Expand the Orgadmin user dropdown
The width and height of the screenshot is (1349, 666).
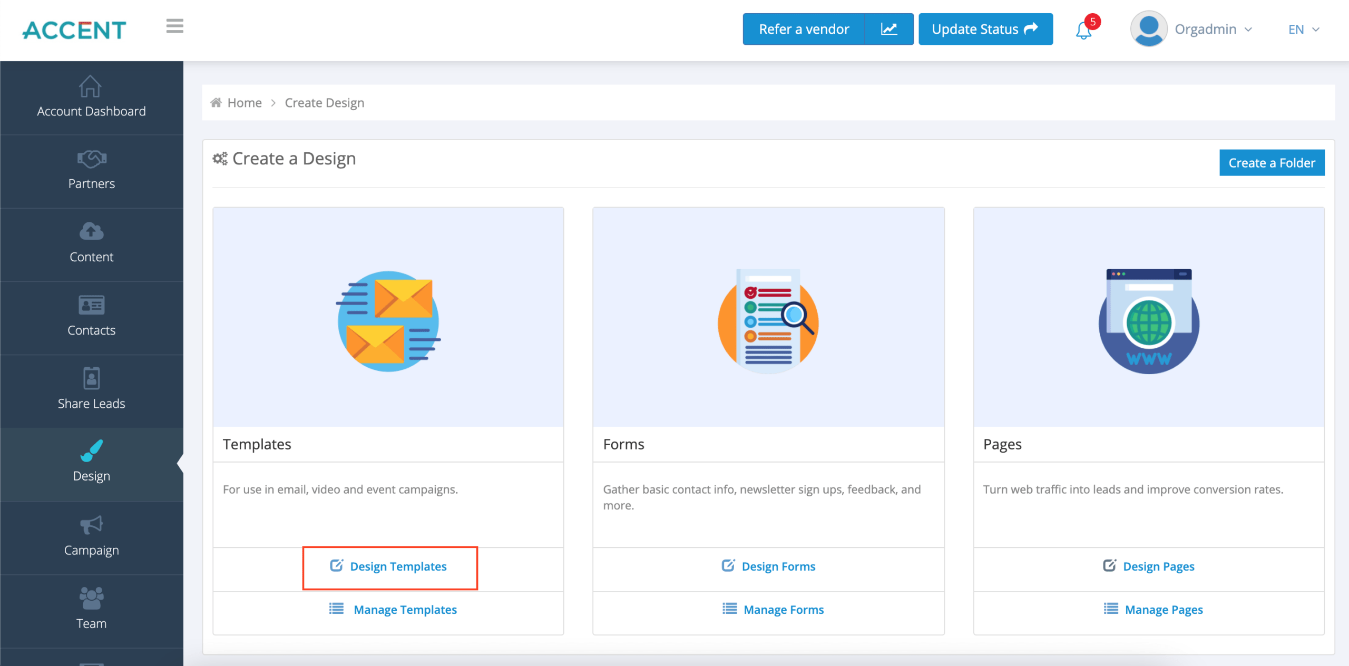(1192, 30)
